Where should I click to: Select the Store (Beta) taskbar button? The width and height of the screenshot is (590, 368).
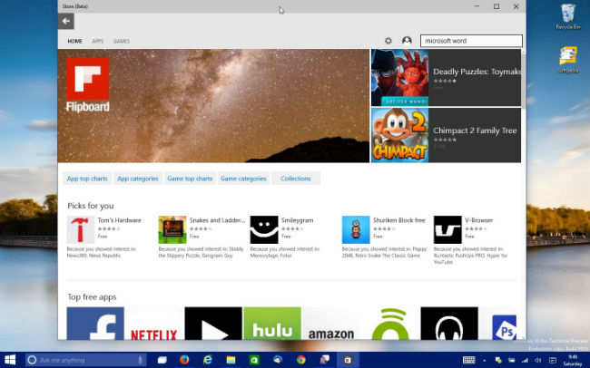(x=348, y=360)
